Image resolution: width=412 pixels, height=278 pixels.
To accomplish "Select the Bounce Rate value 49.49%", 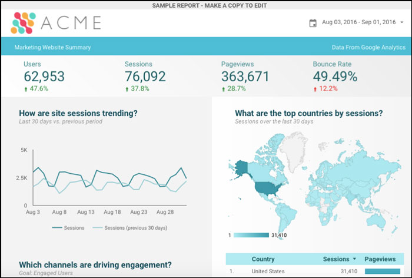I will coord(335,77).
